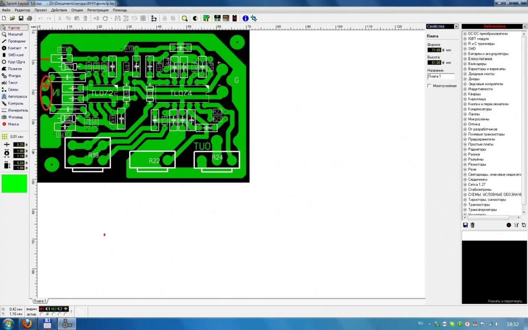Click the blue info icon in toolbar
The height and width of the screenshot is (330, 528).
point(245,18)
